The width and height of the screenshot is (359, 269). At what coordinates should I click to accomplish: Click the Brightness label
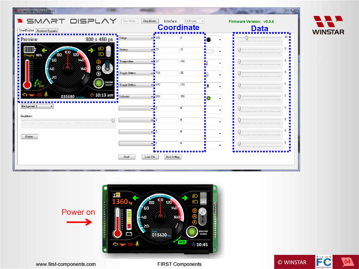pos(26,116)
